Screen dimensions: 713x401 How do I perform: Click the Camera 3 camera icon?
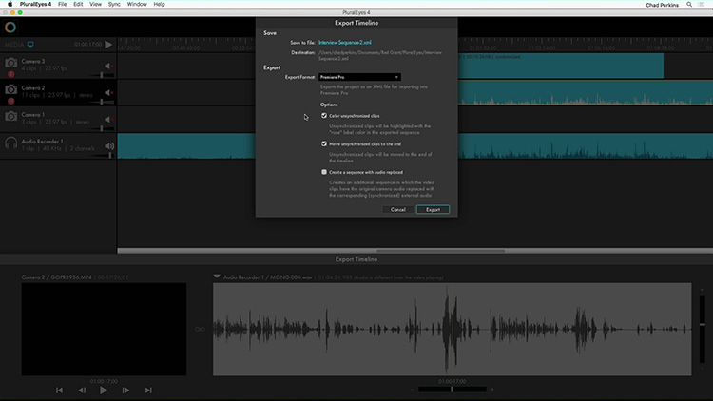(10, 63)
